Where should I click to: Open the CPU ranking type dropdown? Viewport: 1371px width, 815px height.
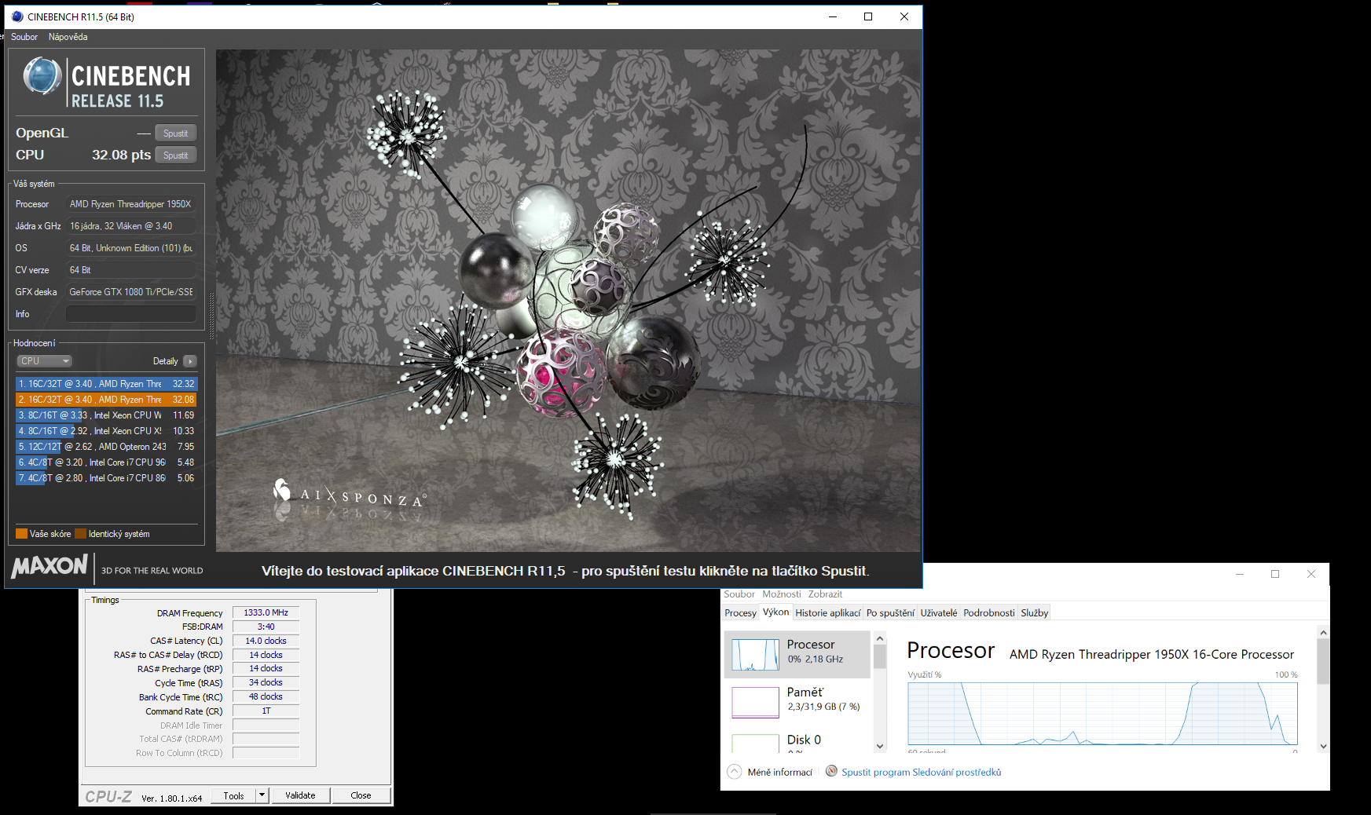click(45, 361)
